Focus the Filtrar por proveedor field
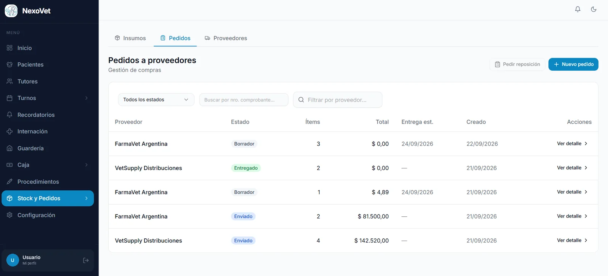 338,100
